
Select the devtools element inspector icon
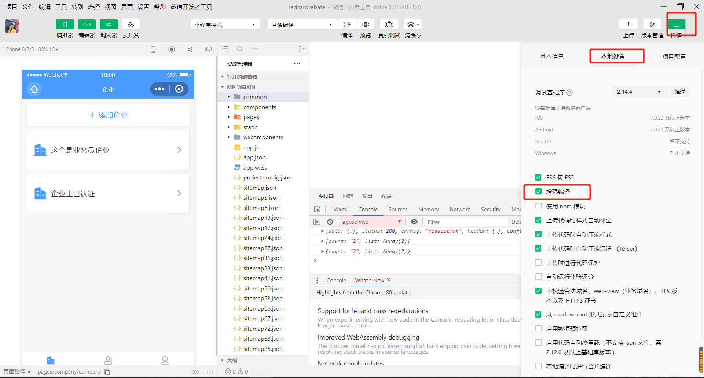pyautogui.click(x=317, y=209)
